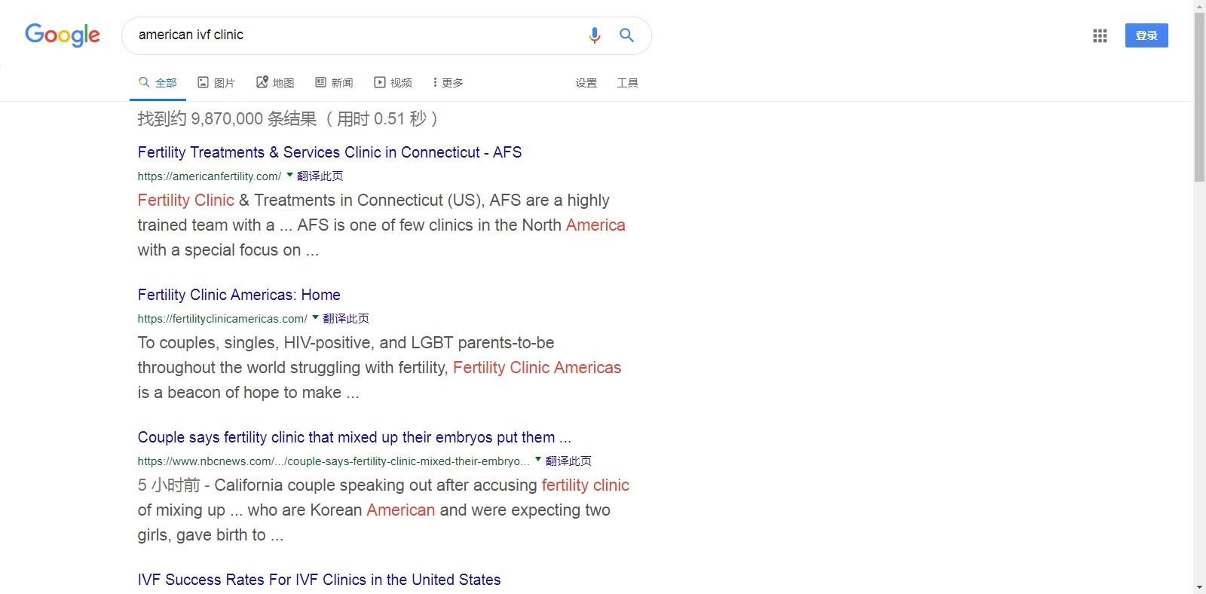Click the https://americanfertility.com/ URL text
1206x594 pixels.
click(x=209, y=176)
